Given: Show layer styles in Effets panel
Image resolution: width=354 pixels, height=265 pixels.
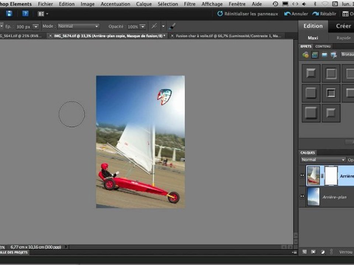Looking at the screenshot, I should click(315, 55).
